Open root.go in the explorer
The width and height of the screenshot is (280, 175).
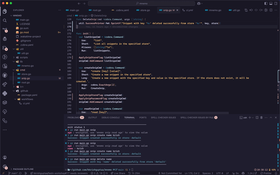pos(26,82)
